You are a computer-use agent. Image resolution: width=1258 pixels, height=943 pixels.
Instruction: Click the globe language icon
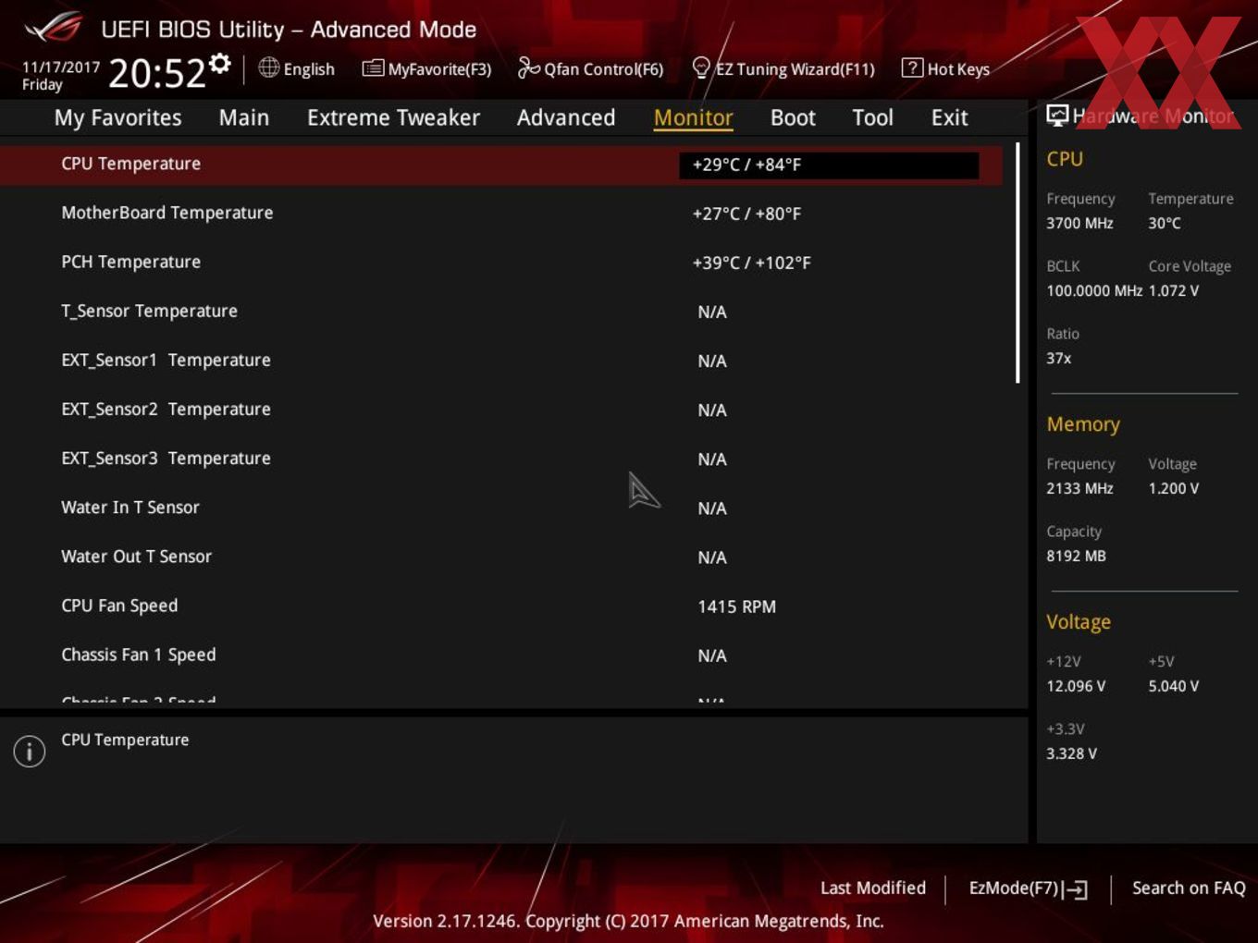pyautogui.click(x=268, y=67)
